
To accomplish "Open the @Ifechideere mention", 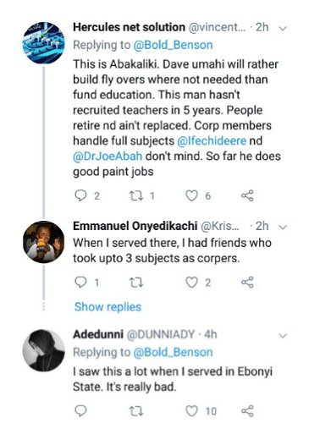I will click(x=212, y=140).
